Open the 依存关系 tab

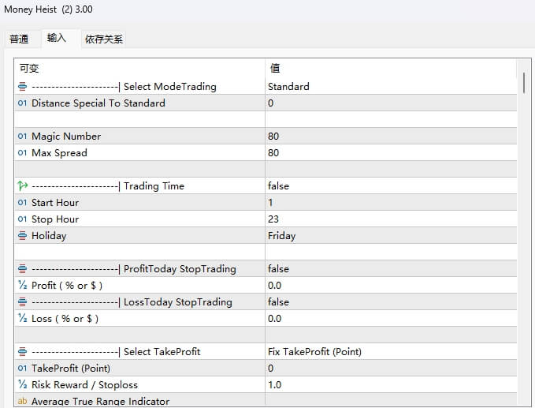point(104,39)
